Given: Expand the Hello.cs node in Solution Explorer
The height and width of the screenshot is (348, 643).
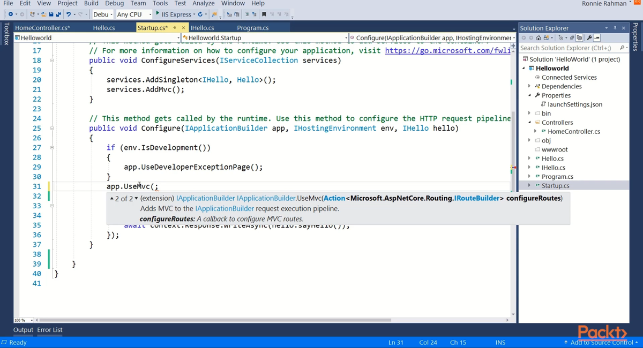Looking at the screenshot, I should click(529, 158).
